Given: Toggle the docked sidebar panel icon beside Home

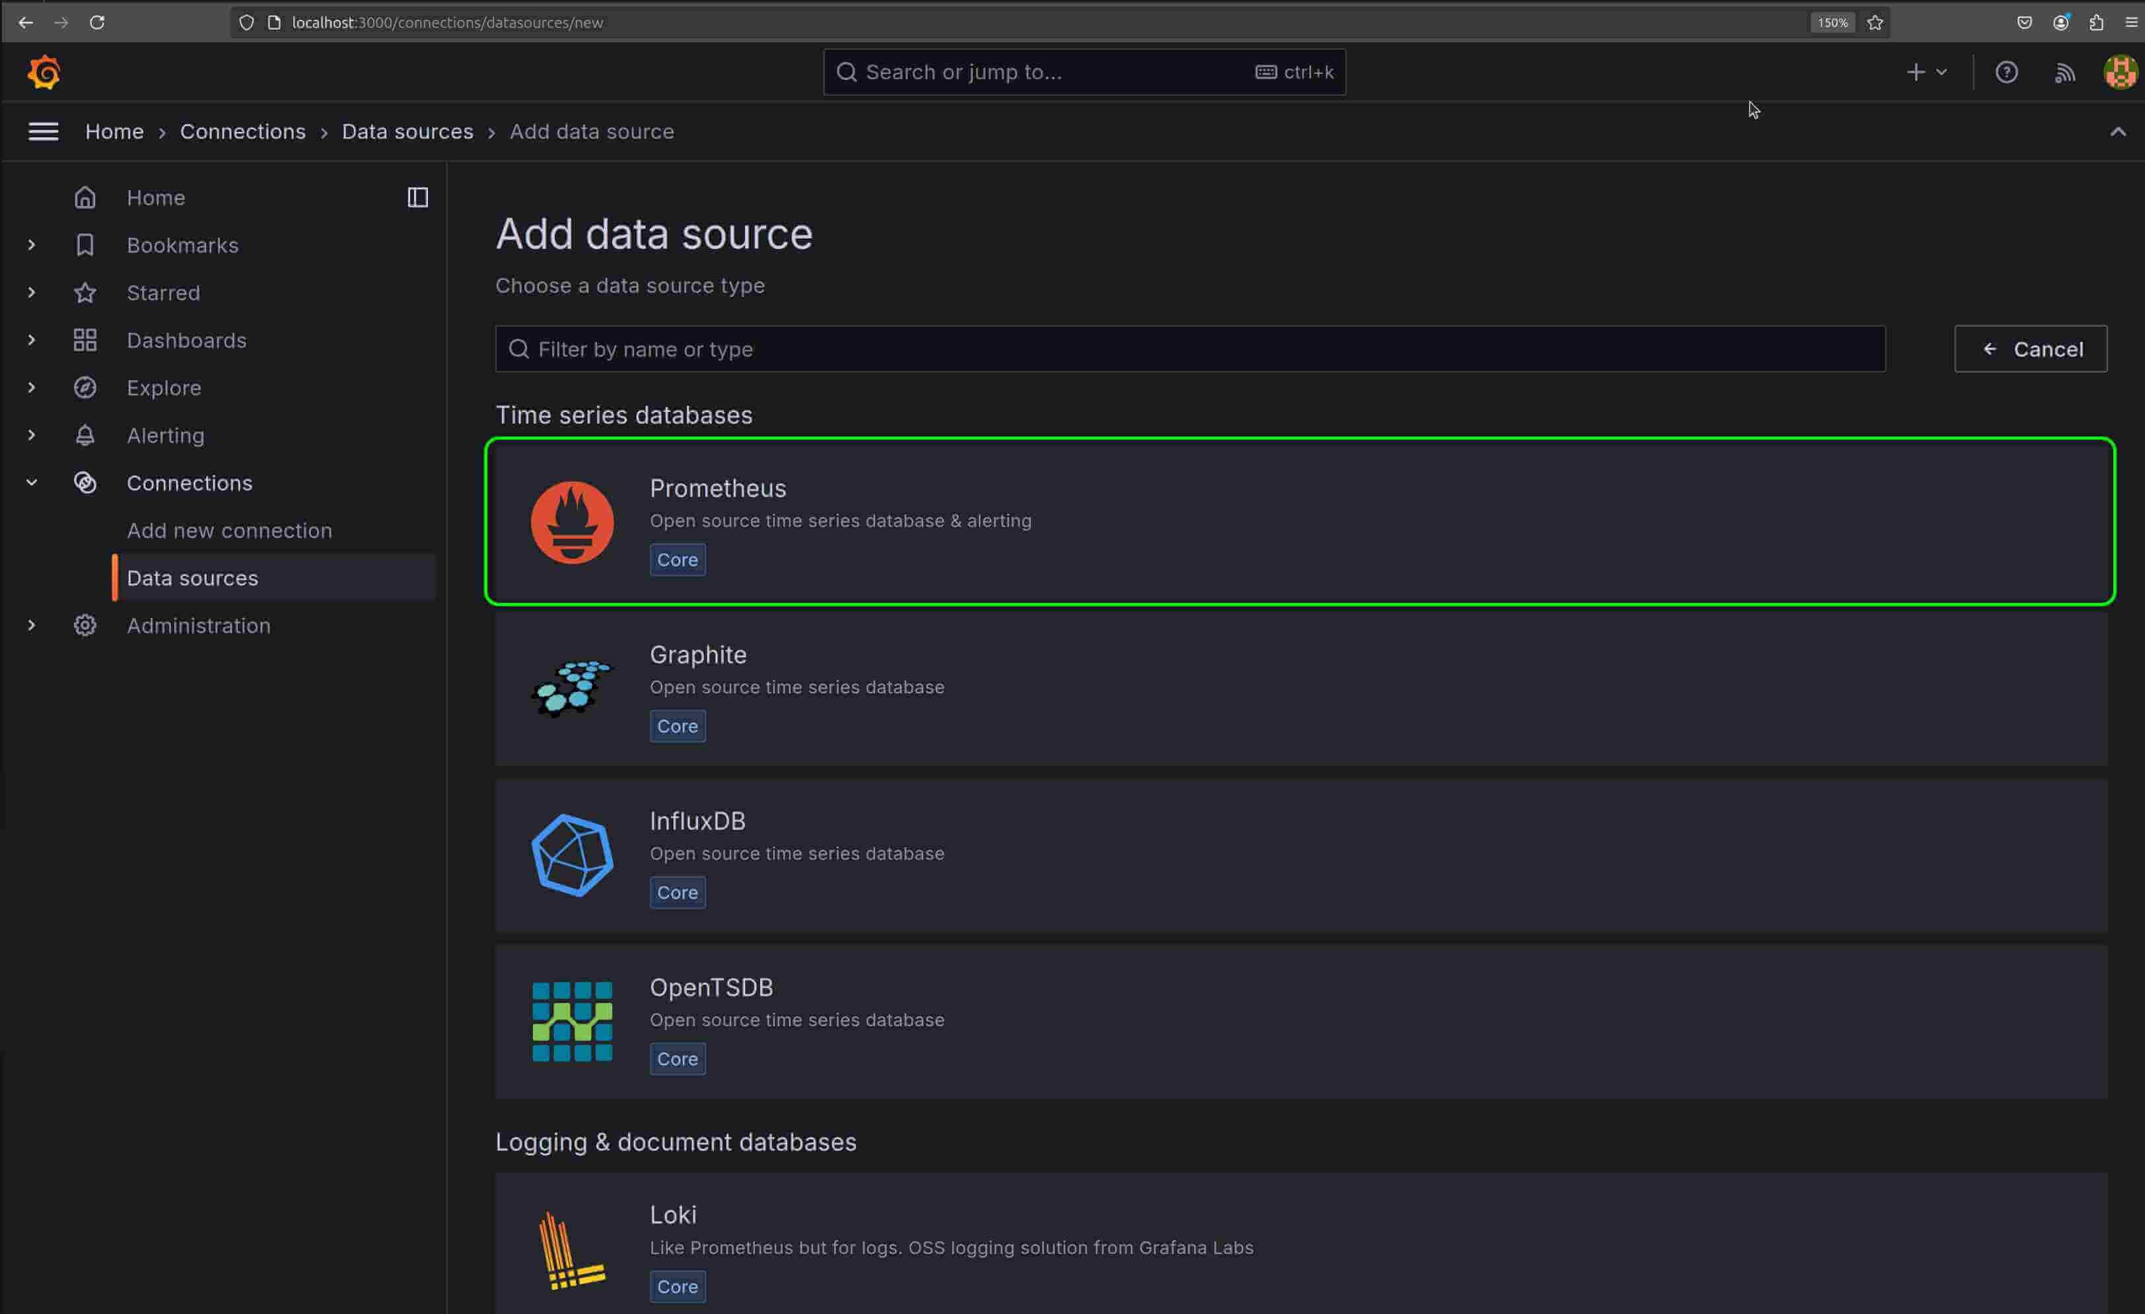Looking at the screenshot, I should [417, 197].
